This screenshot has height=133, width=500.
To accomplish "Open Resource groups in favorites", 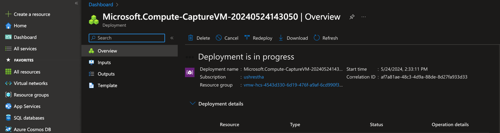I will pyautogui.click(x=31, y=95).
